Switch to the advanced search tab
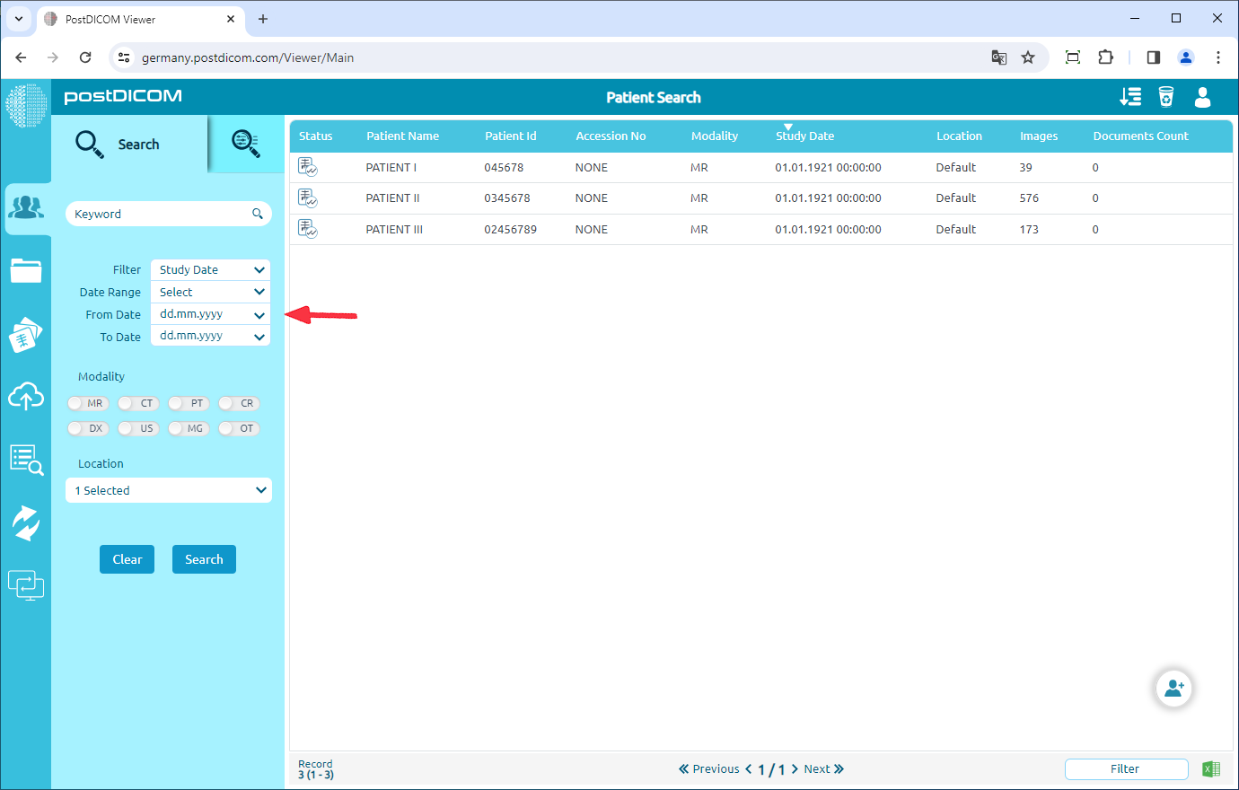Viewport: 1239px width, 790px height. 244,144
